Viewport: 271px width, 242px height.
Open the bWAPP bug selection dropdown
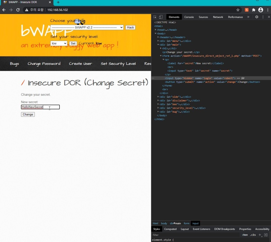coord(87,27)
